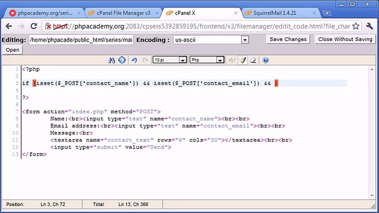The height and width of the screenshot is (213, 379).
Task: Click the value="Send" attribute on line 12
Action: click(x=147, y=147)
